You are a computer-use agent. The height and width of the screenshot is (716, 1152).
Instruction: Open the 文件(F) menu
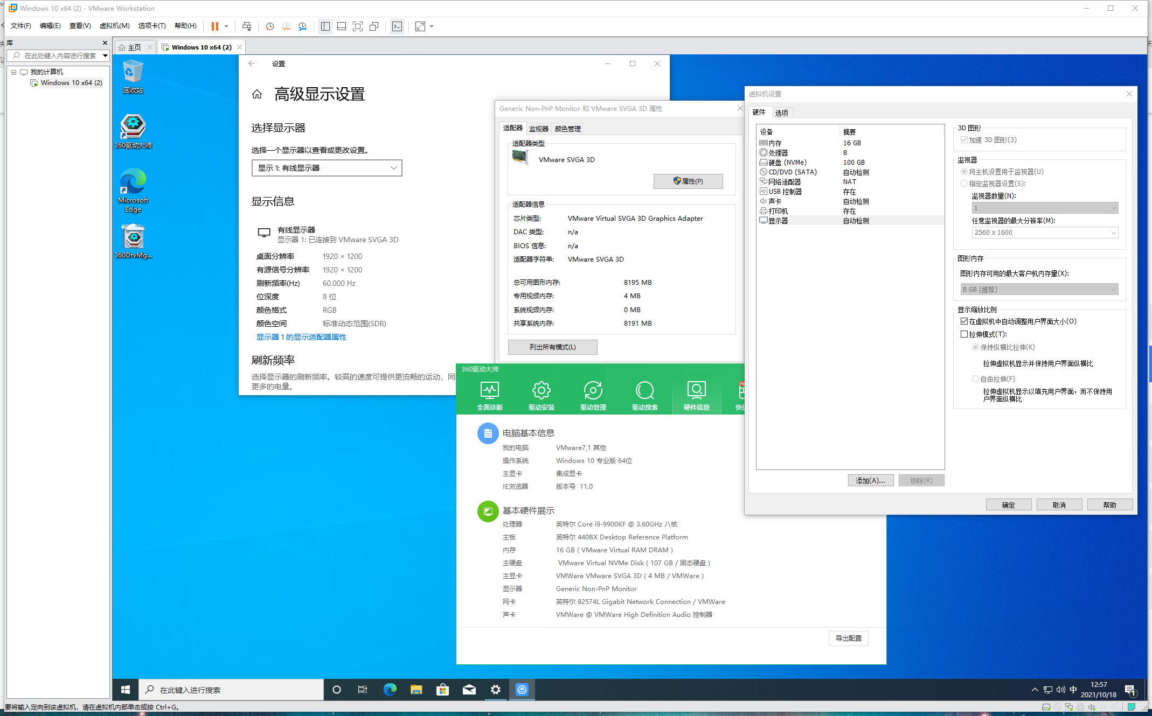pyautogui.click(x=21, y=26)
